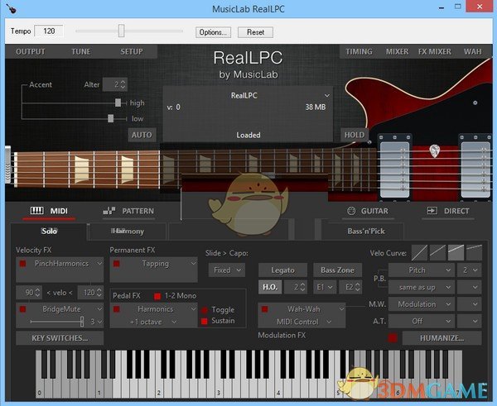Open the Fixed slide capo dropdown
The height and width of the screenshot is (406, 497).
click(227, 270)
